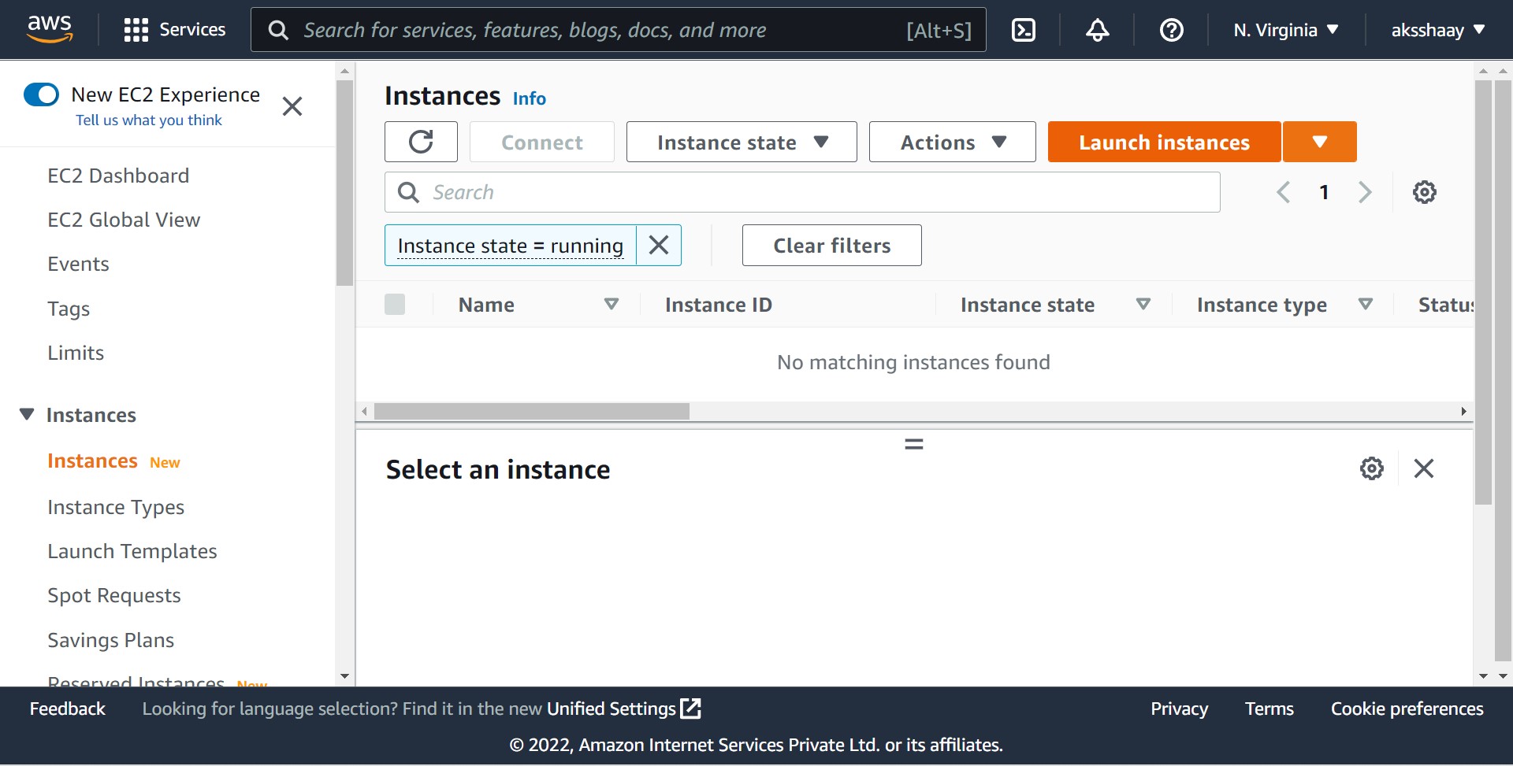Open Launch Templates in sidebar

click(132, 551)
